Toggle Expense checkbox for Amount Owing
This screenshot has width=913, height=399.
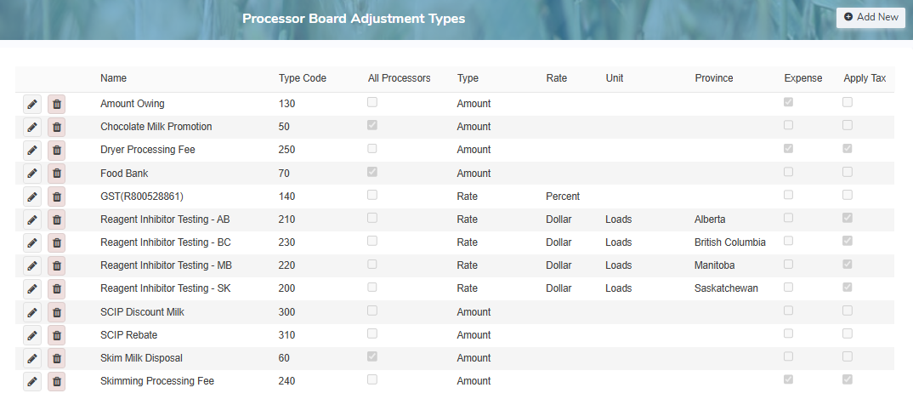[x=789, y=102]
